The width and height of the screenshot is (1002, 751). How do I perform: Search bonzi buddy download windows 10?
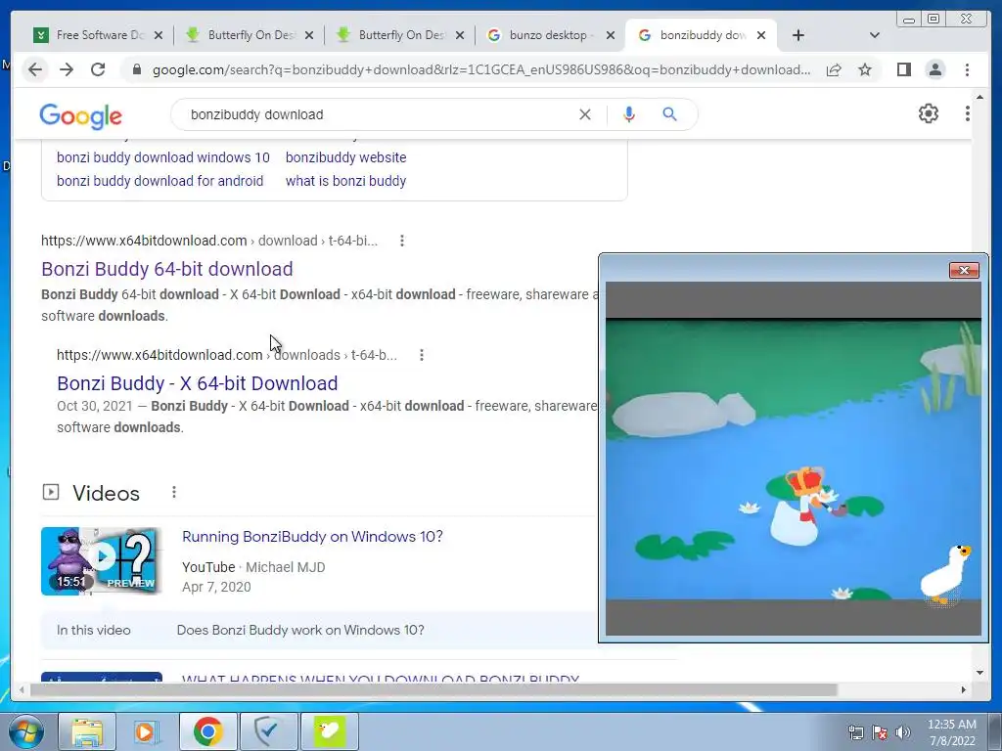(x=163, y=157)
